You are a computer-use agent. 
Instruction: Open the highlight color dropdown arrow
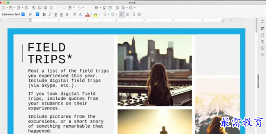[x=99, y=15]
